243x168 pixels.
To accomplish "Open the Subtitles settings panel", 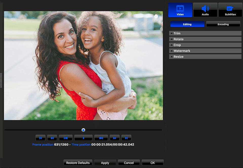I will pos(230,10).
